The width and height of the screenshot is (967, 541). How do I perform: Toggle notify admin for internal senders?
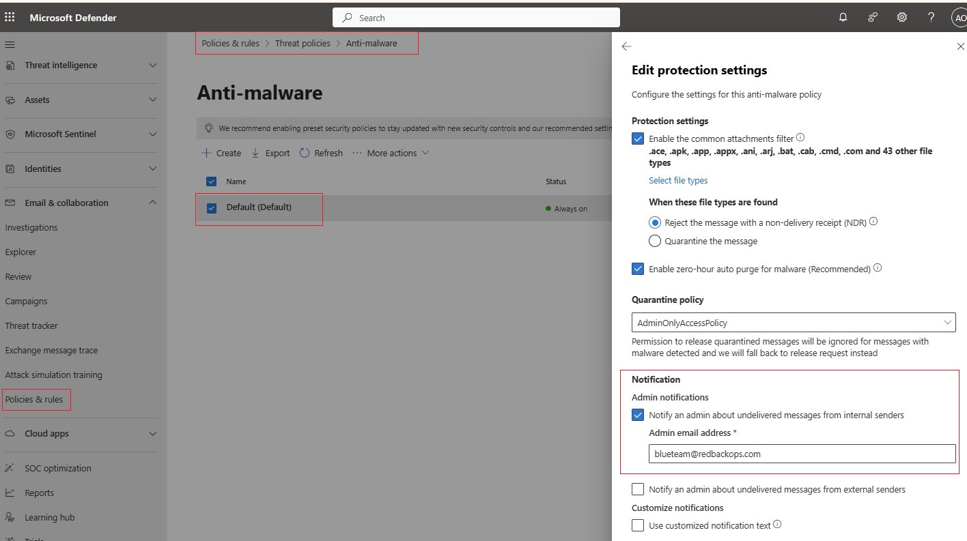[x=638, y=415]
